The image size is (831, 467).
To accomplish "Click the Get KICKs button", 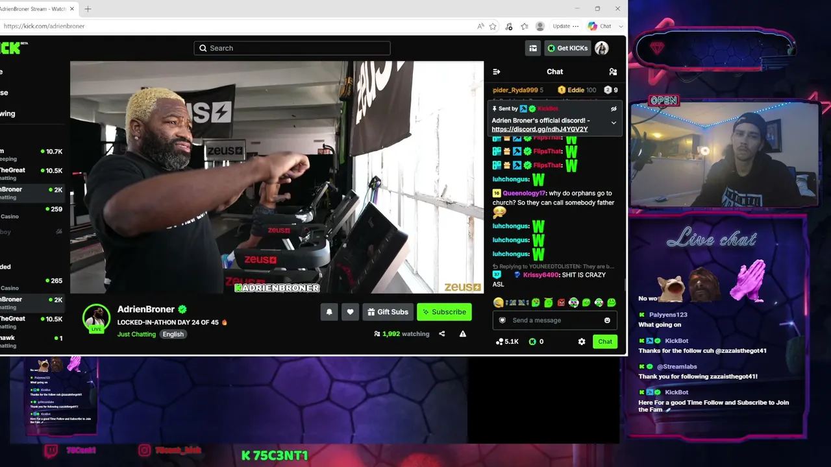I will click(x=567, y=48).
